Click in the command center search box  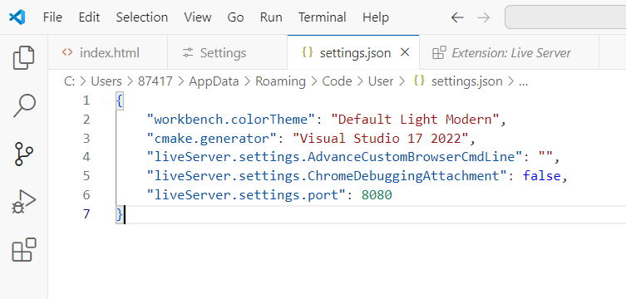[565, 17]
